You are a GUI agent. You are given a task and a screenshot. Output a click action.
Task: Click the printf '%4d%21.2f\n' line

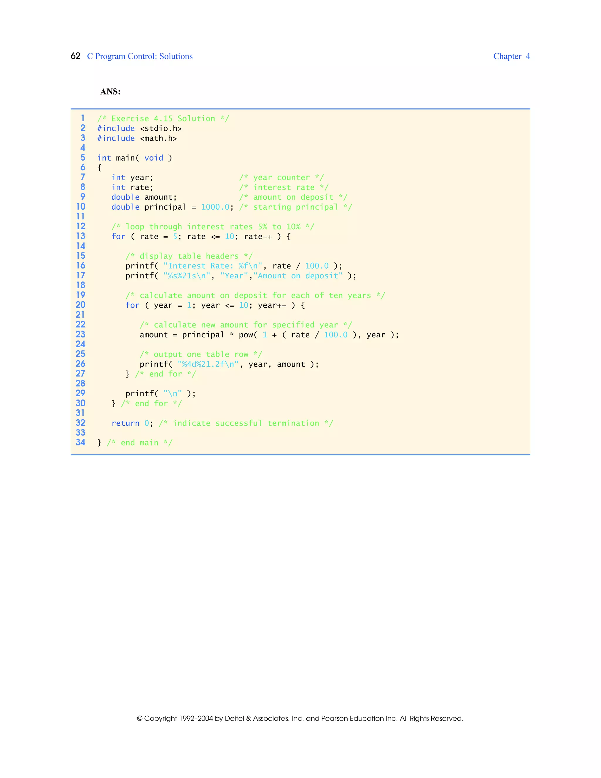coord(229,364)
